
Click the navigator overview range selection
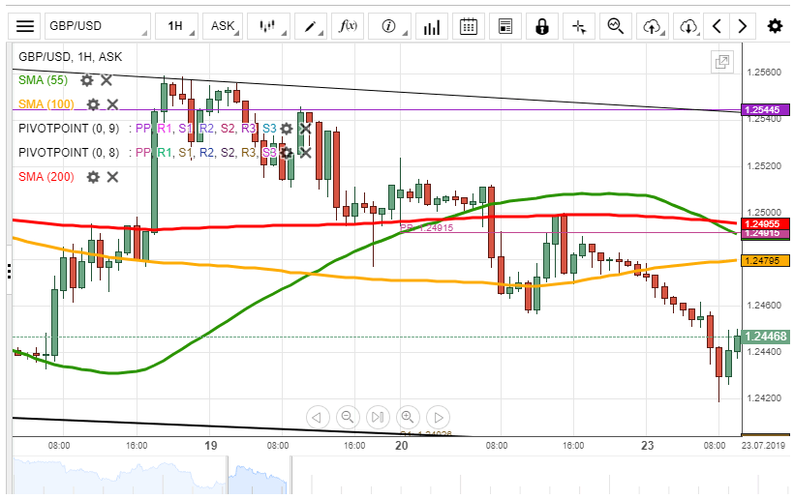[x=259, y=475]
